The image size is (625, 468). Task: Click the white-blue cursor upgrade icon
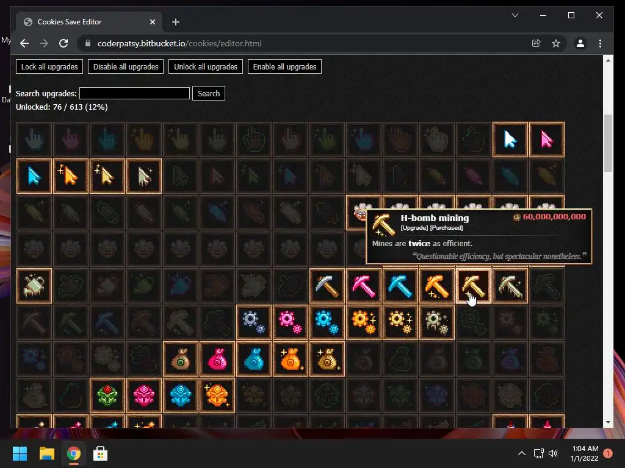pos(510,140)
